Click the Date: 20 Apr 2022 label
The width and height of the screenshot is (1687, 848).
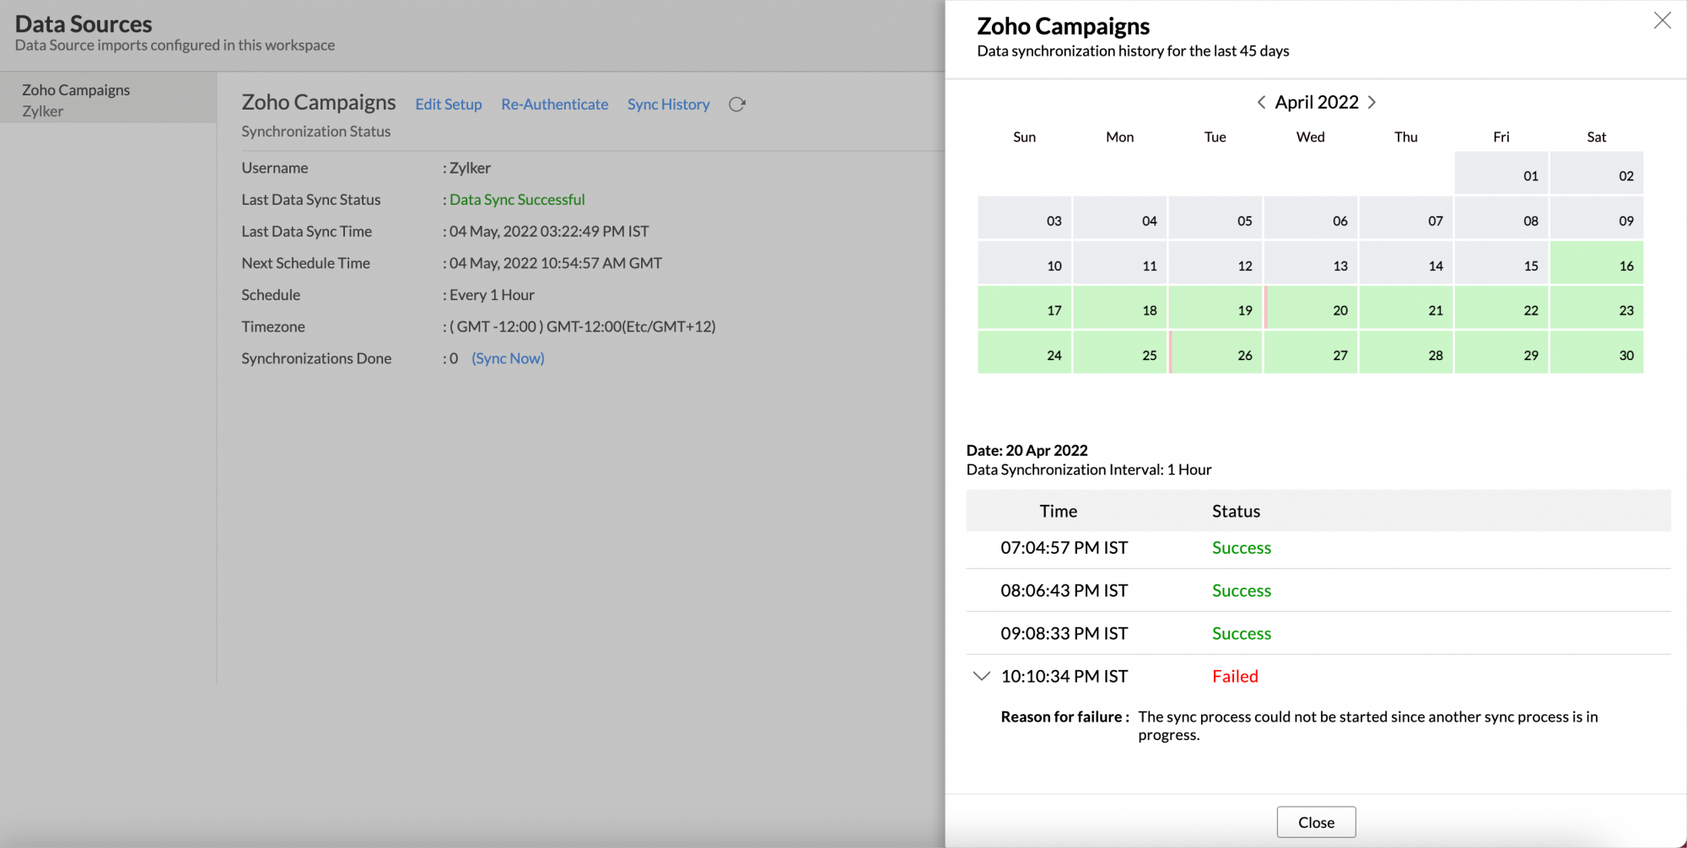[1027, 450]
